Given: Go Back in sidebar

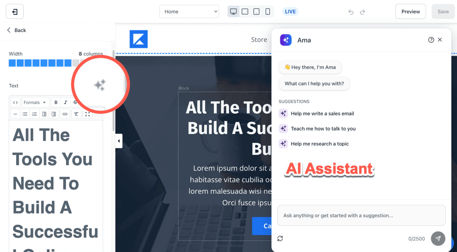Looking at the screenshot, I should 17,30.
